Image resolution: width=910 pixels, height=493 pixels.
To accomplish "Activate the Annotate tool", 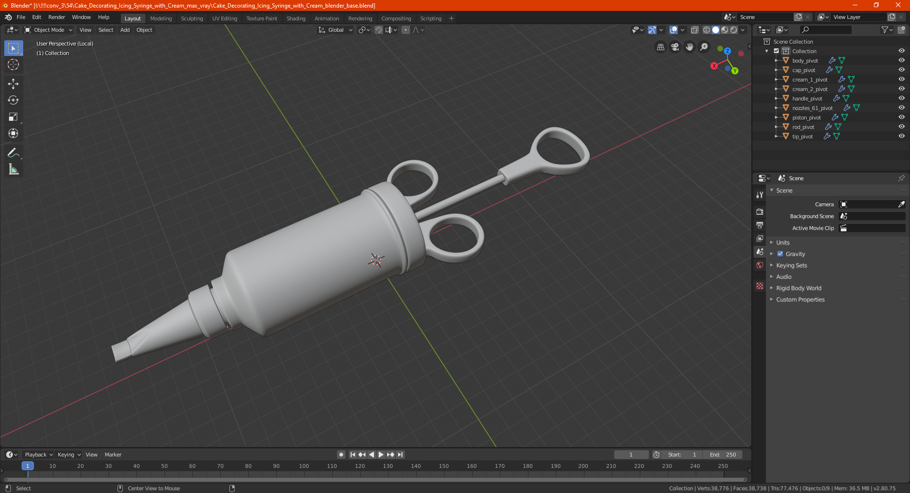I will point(13,153).
